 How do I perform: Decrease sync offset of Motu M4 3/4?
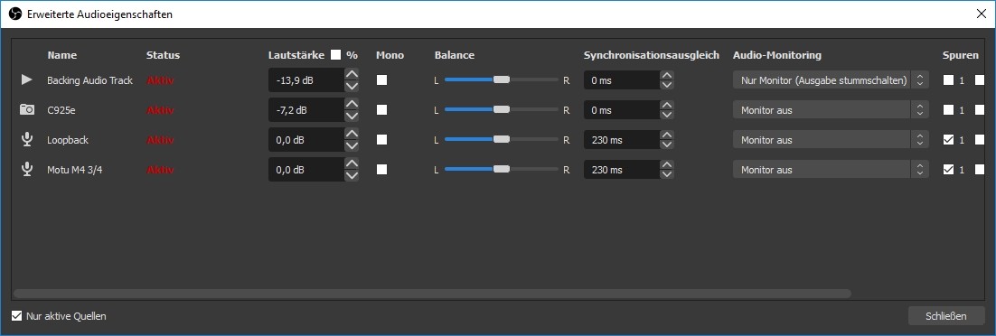[x=666, y=174]
